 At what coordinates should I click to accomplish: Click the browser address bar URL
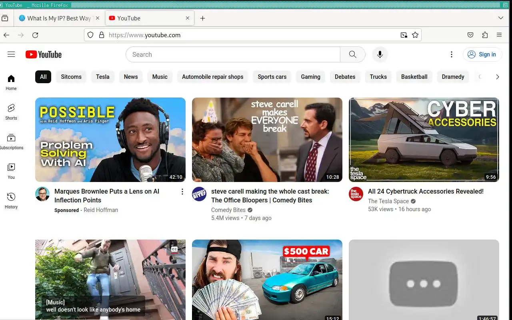pyautogui.click(x=252, y=35)
